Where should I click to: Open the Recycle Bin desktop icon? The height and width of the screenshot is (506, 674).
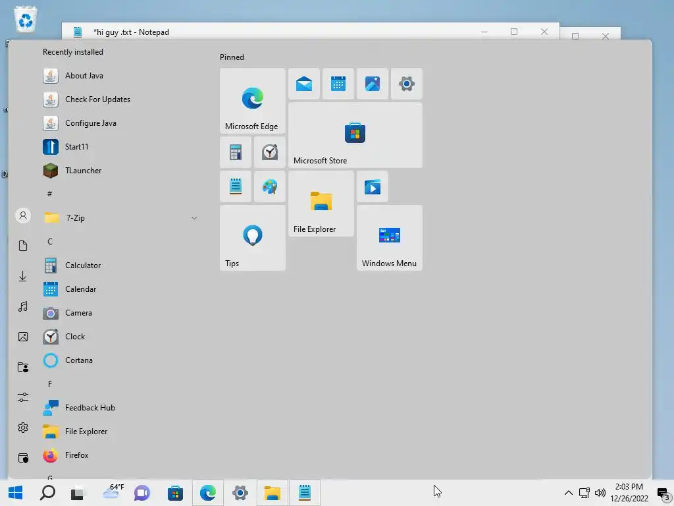(26, 19)
